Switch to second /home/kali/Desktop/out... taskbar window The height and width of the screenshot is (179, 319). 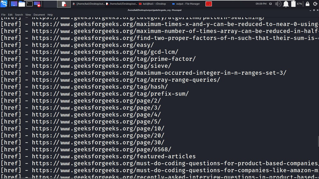pyautogui.click(x=122, y=4)
